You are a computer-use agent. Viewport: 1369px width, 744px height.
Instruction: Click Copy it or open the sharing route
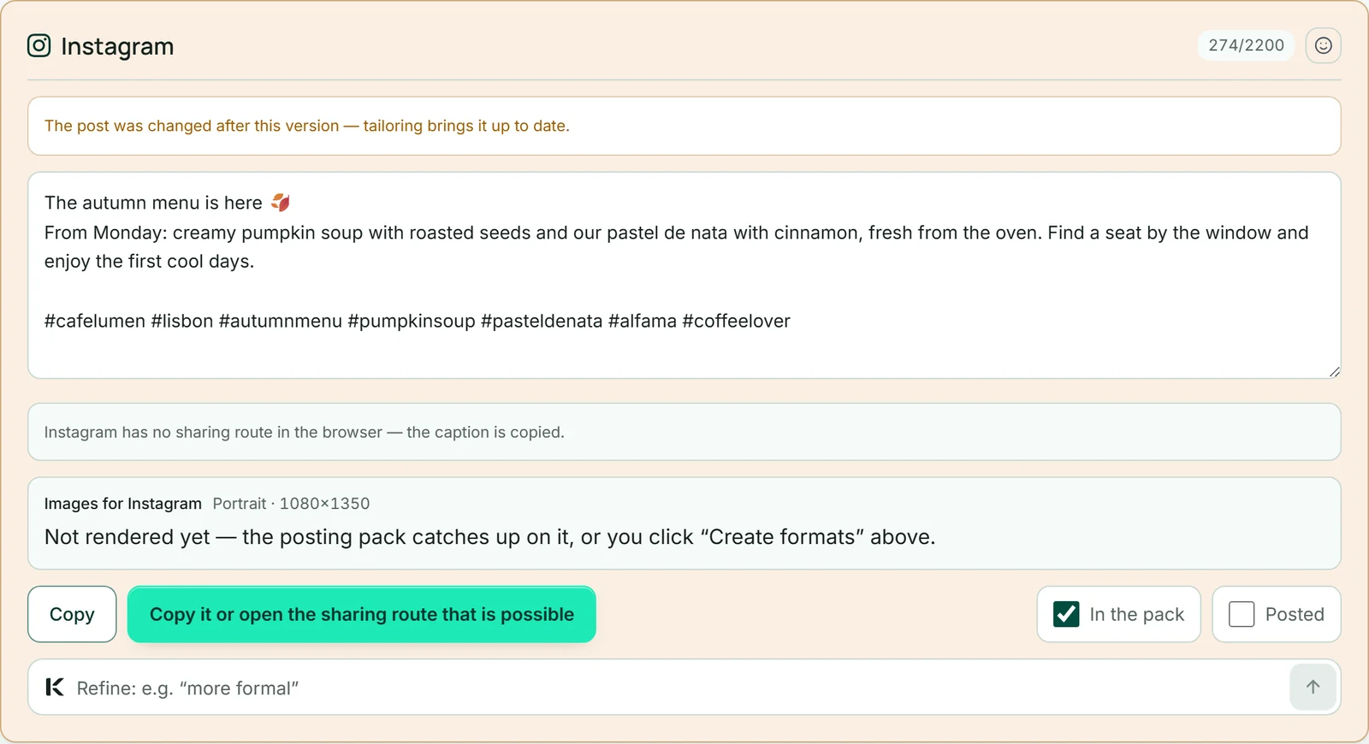pos(362,614)
